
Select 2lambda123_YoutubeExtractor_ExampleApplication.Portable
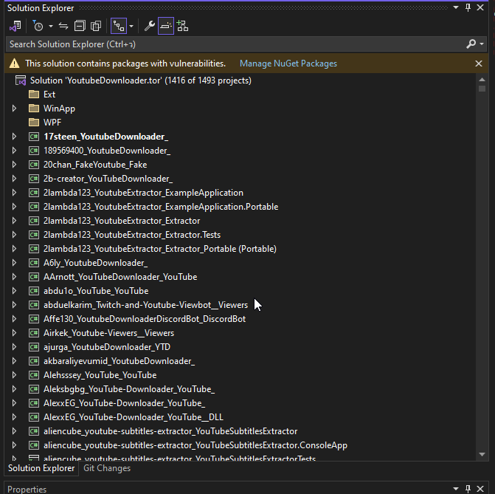[x=161, y=207]
